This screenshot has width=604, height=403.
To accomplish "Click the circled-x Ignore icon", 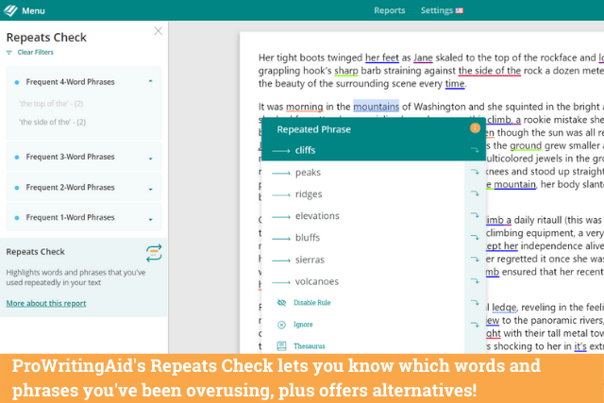I will (x=281, y=325).
